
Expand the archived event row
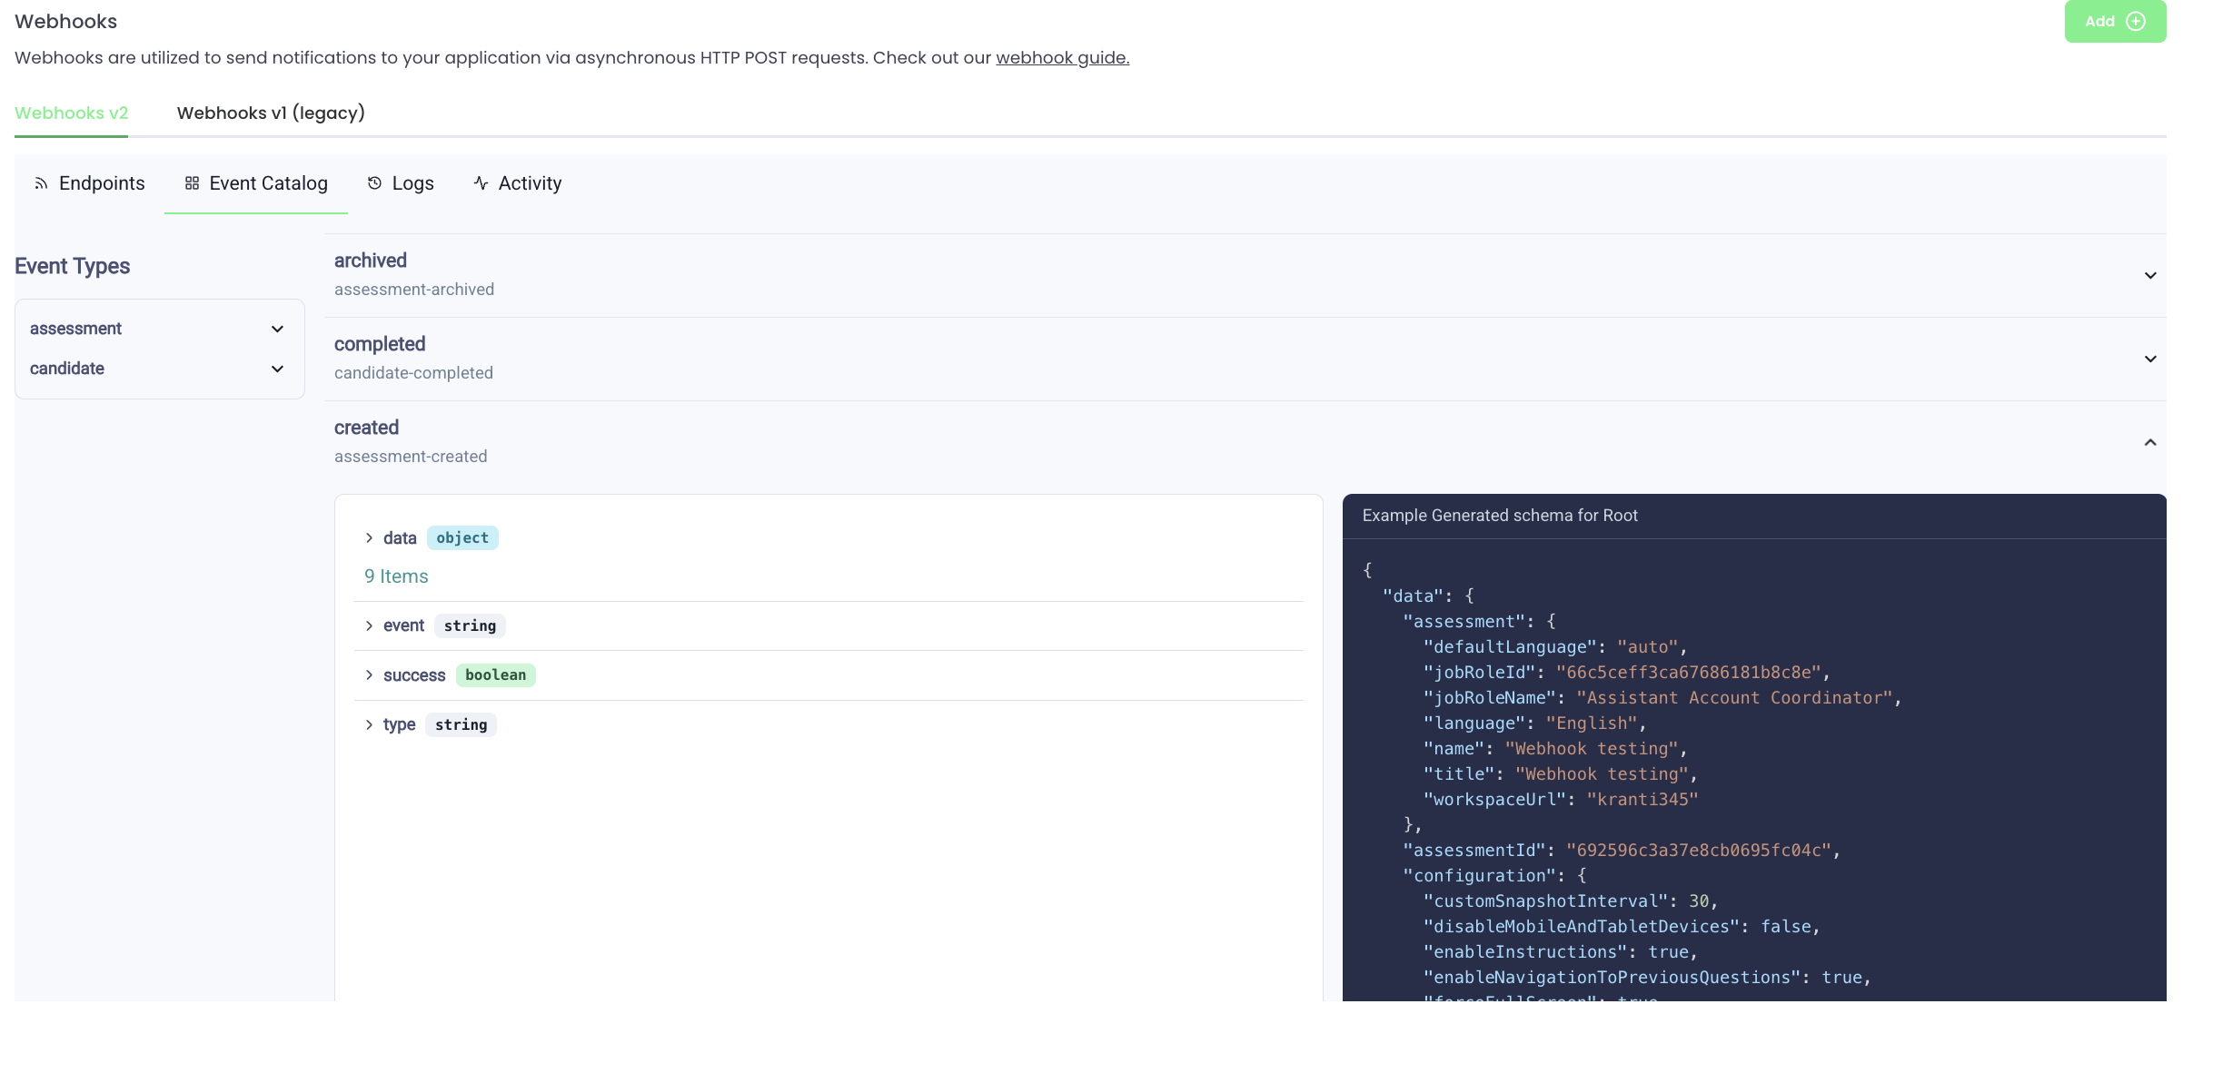tap(2150, 276)
